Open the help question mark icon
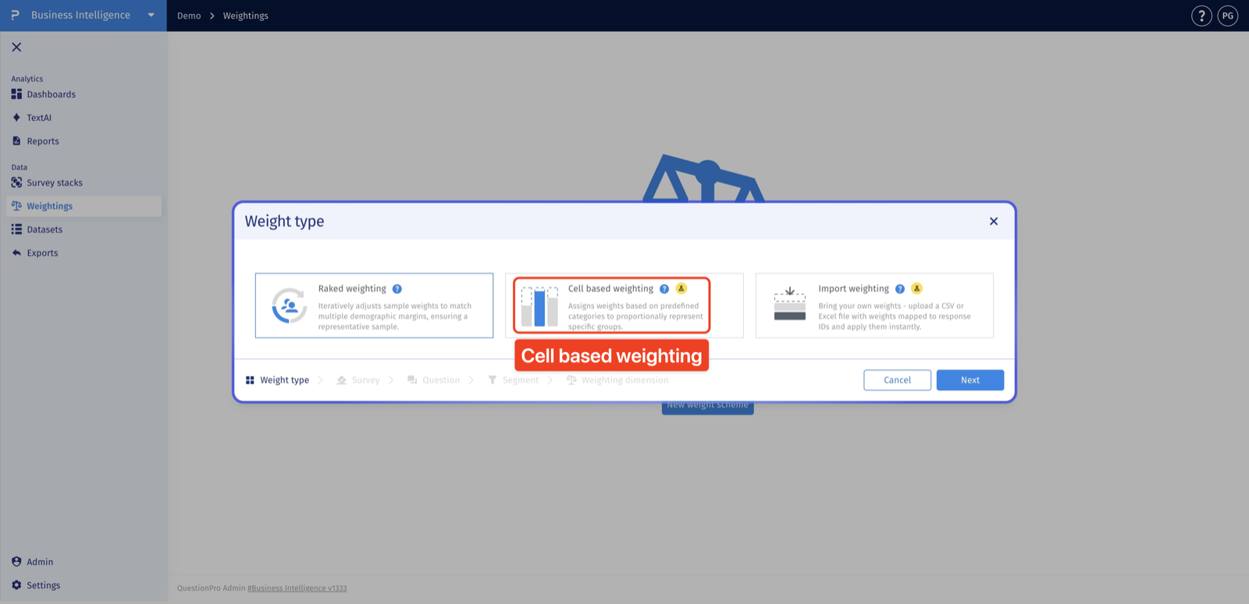 coord(1201,16)
